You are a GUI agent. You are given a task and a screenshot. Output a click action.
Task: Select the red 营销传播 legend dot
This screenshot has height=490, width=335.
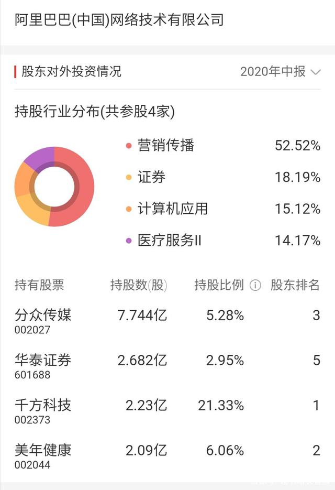pos(129,146)
